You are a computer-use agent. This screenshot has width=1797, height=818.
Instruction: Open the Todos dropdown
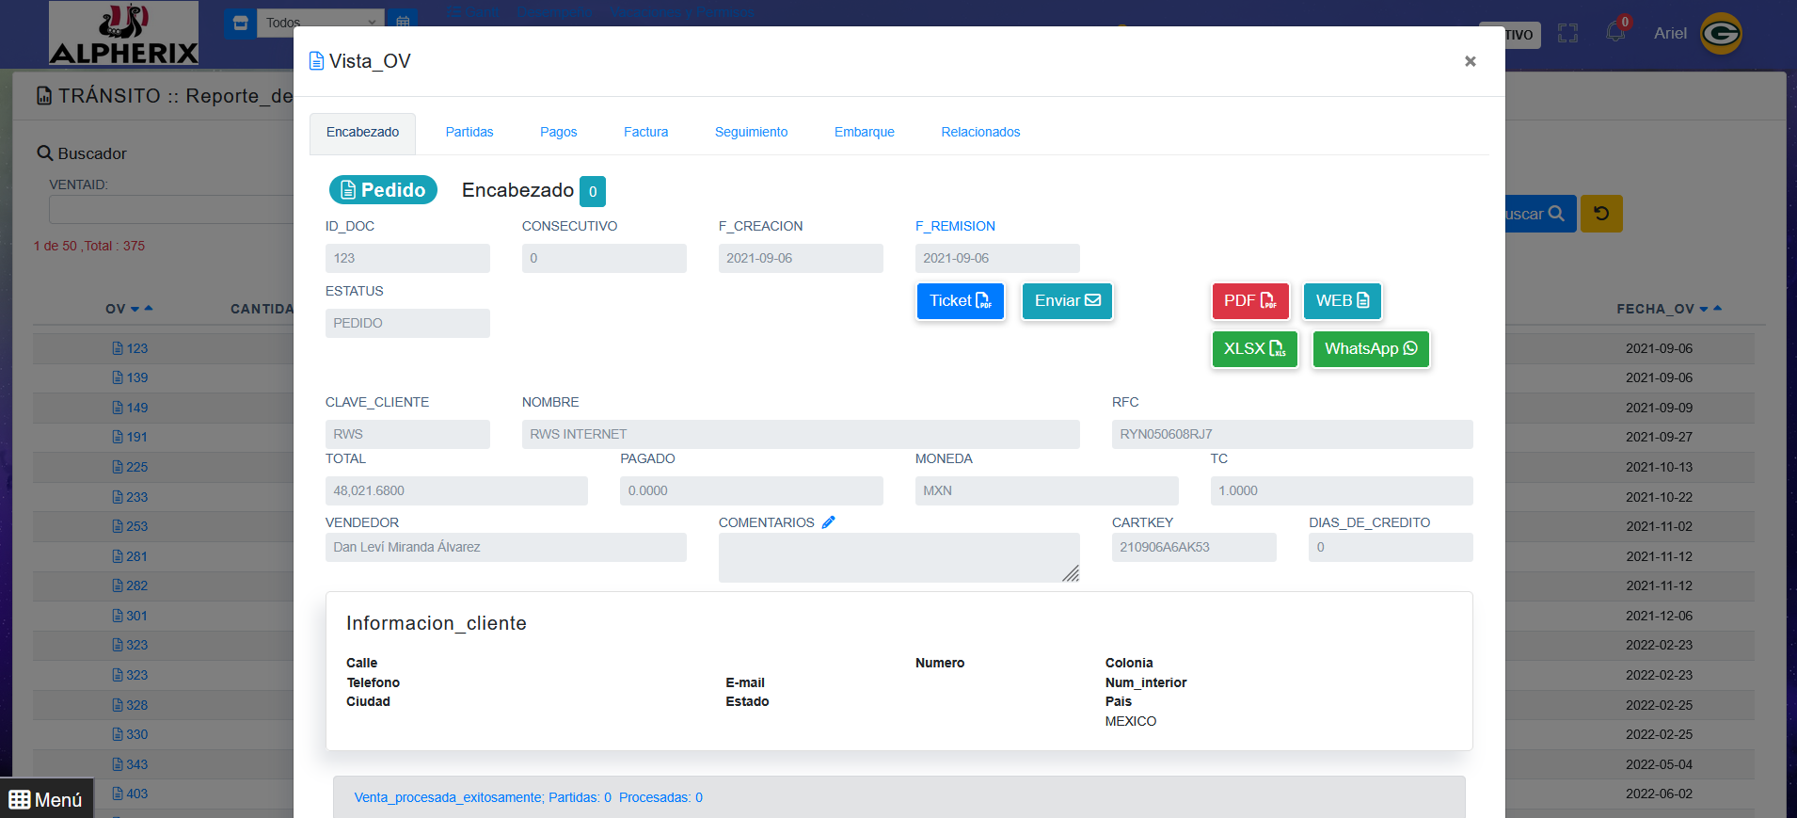tap(320, 23)
